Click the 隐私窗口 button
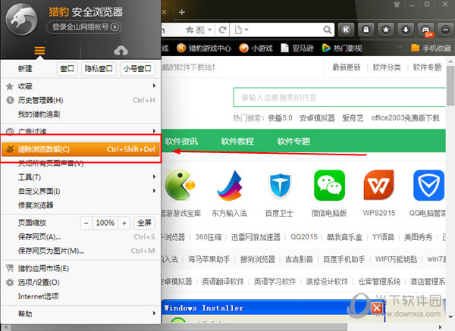Screen dimensions: 455x331 pos(99,68)
